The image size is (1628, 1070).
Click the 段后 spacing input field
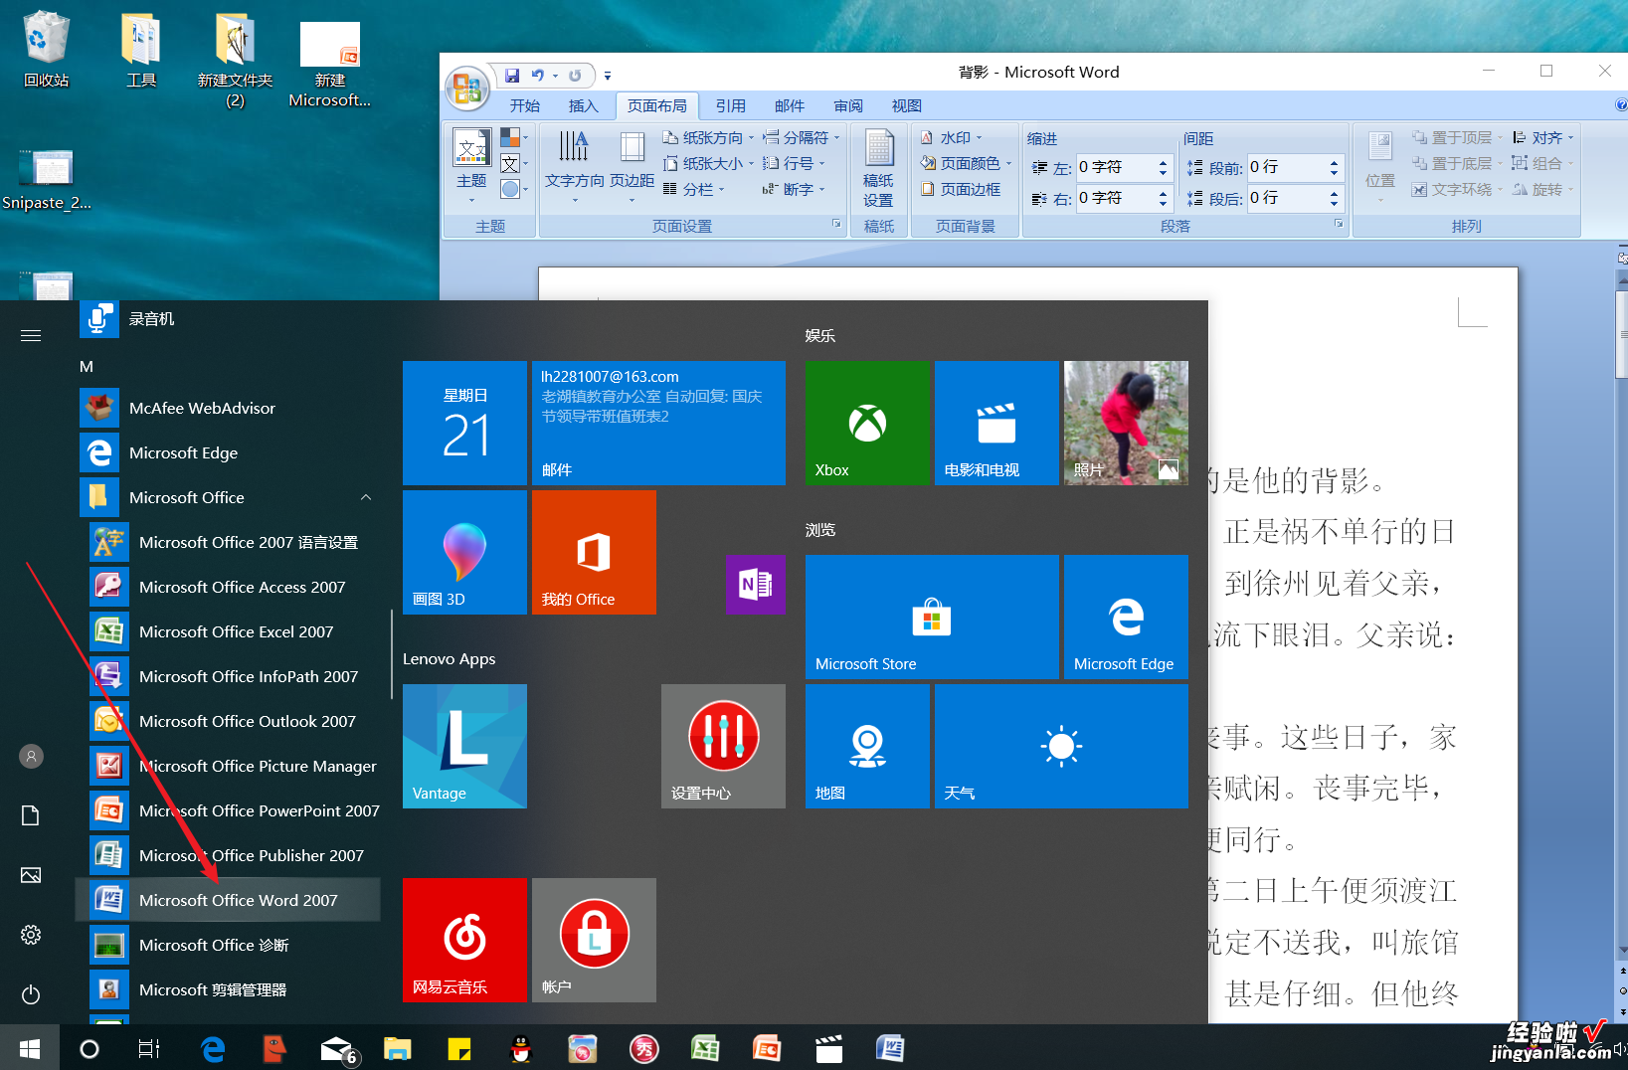pos(1287,198)
